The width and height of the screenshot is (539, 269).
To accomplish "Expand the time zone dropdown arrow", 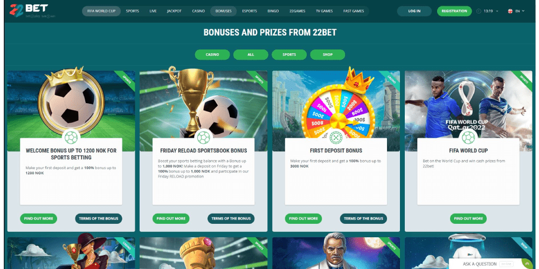I will pos(497,11).
